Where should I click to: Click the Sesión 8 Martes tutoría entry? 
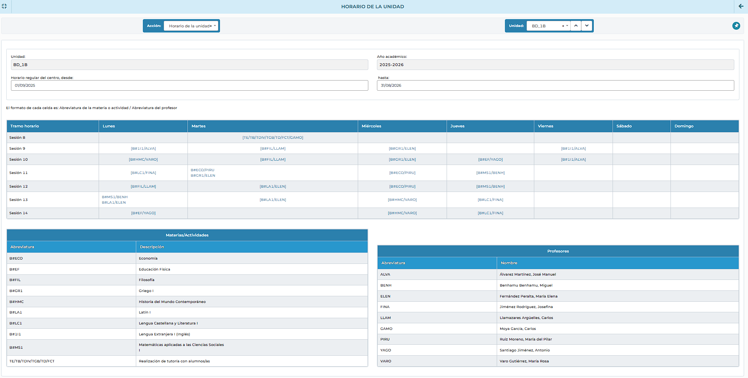[273, 138]
